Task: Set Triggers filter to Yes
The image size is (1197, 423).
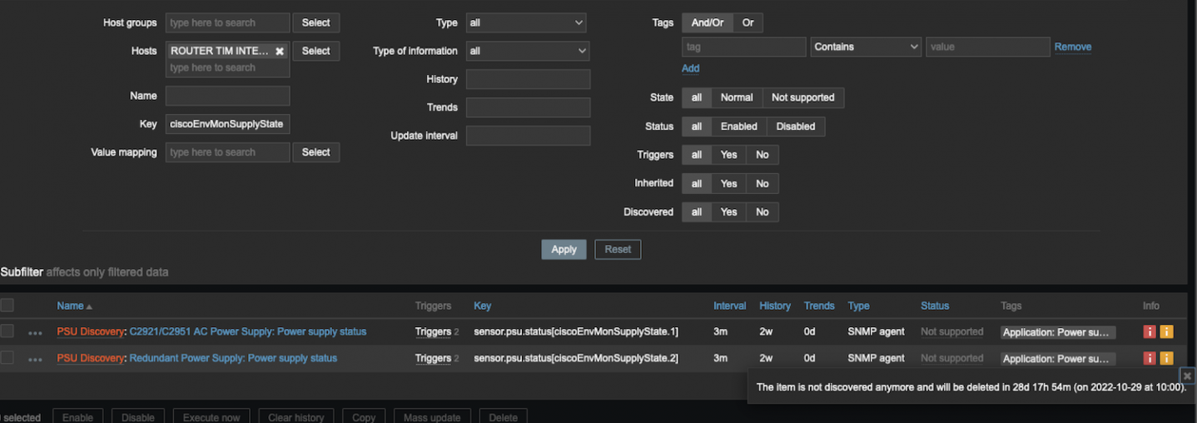Action: (x=728, y=155)
